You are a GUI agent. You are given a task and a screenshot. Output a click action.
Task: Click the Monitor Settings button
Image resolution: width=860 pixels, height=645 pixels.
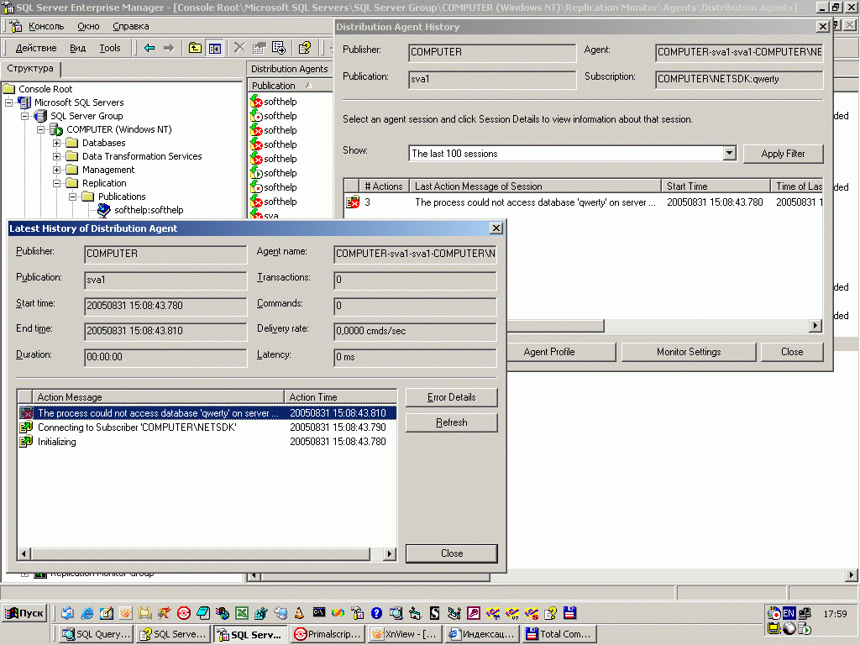click(689, 352)
